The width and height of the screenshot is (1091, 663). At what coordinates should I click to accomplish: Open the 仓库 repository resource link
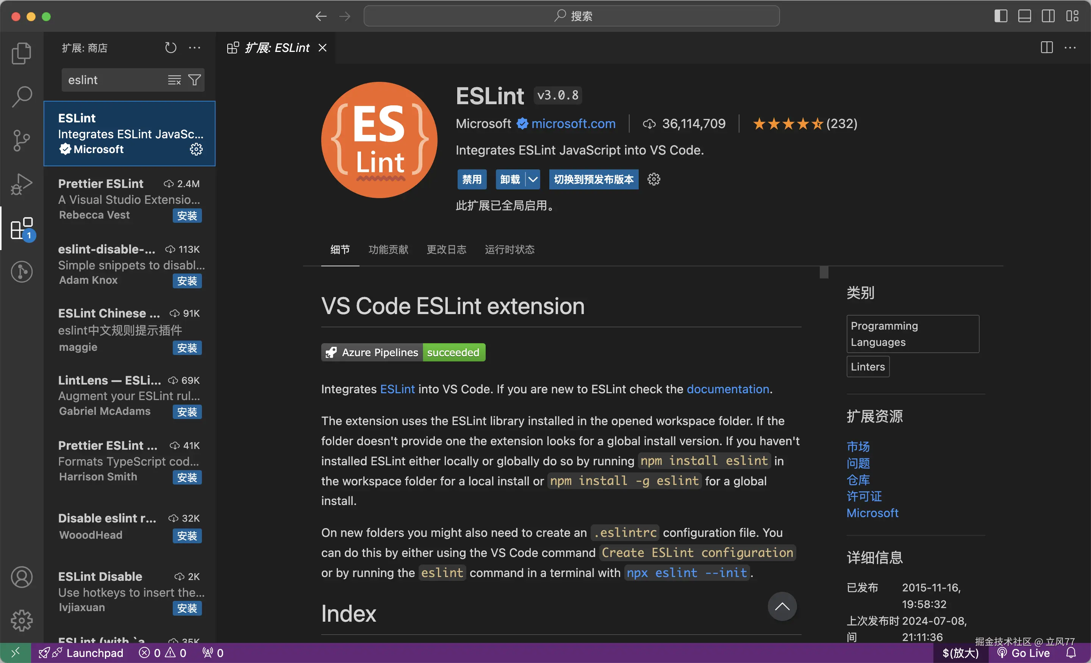(x=858, y=480)
